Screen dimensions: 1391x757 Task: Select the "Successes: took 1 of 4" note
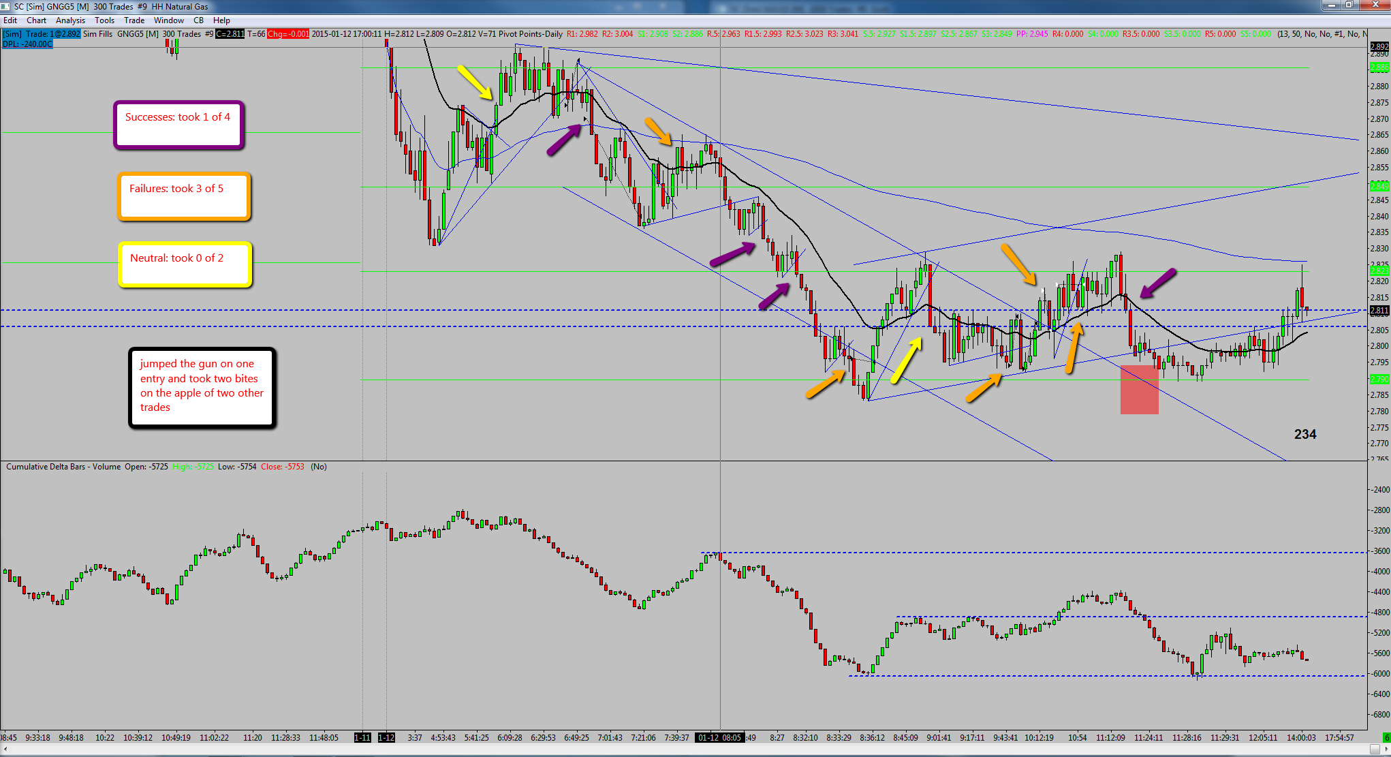178,125
